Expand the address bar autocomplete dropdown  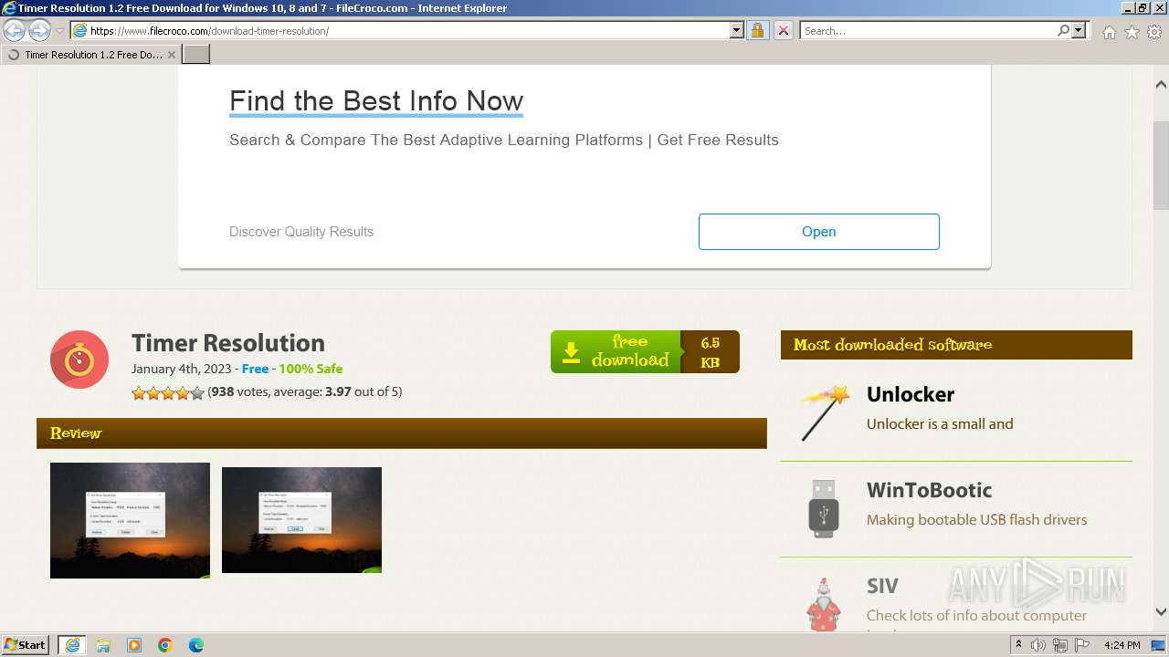pyautogui.click(x=737, y=30)
